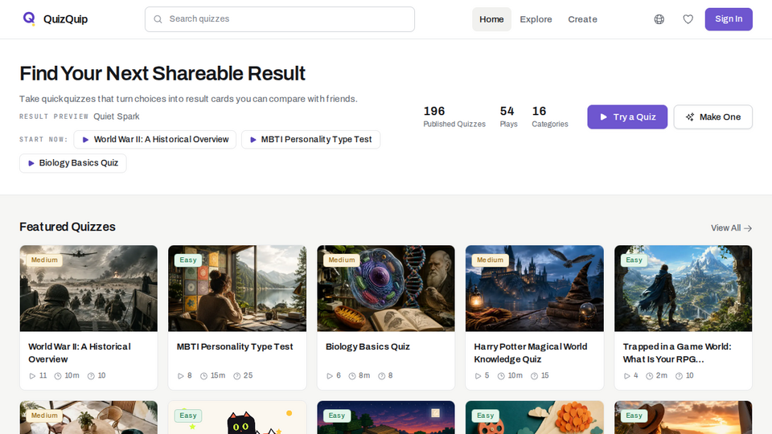Image resolution: width=772 pixels, height=434 pixels.
Task: Click plays icon on World War II card
Action: pyautogui.click(x=32, y=376)
